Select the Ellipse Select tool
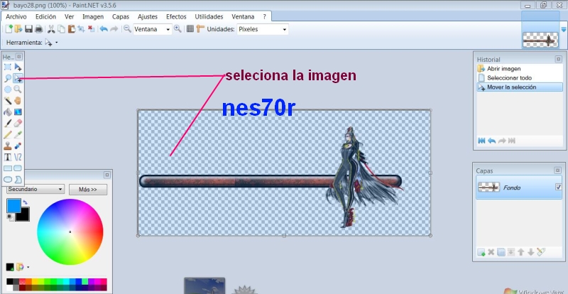Viewport: 568px width, 294px height. pyautogui.click(x=8, y=89)
